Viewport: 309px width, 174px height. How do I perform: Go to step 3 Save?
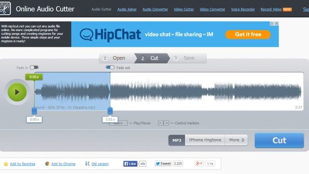[187, 58]
